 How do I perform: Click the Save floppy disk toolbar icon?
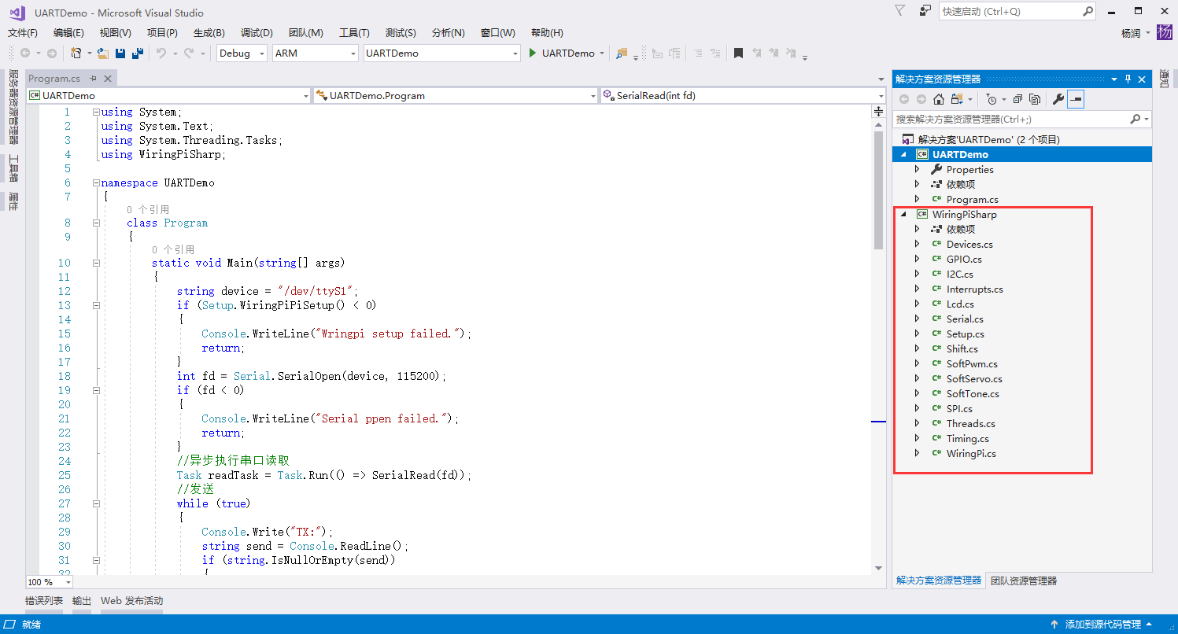pos(120,53)
